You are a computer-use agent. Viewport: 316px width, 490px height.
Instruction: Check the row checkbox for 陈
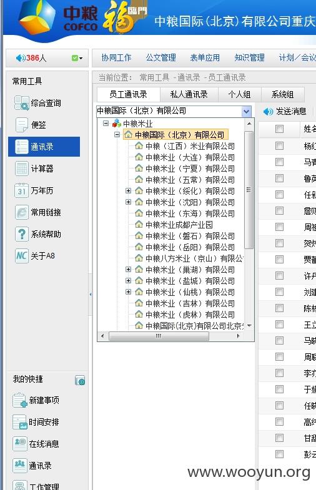pyautogui.click(x=279, y=308)
